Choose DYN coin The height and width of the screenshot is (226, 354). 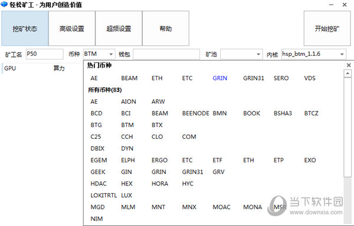coord(127,148)
